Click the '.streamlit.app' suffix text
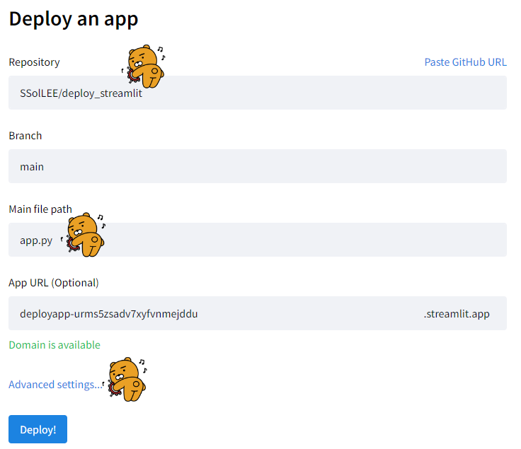Image resolution: width=521 pixels, height=449 pixels. click(x=457, y=314)
